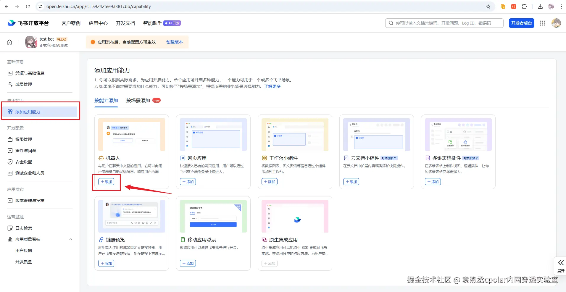
Task: Open the orange browser extension icon
Action: [503, 7]
